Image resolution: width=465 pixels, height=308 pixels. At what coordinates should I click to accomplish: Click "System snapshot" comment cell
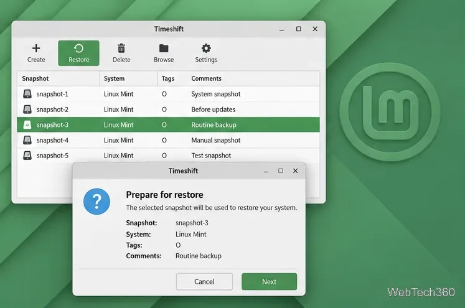click(x=215, y=95)
